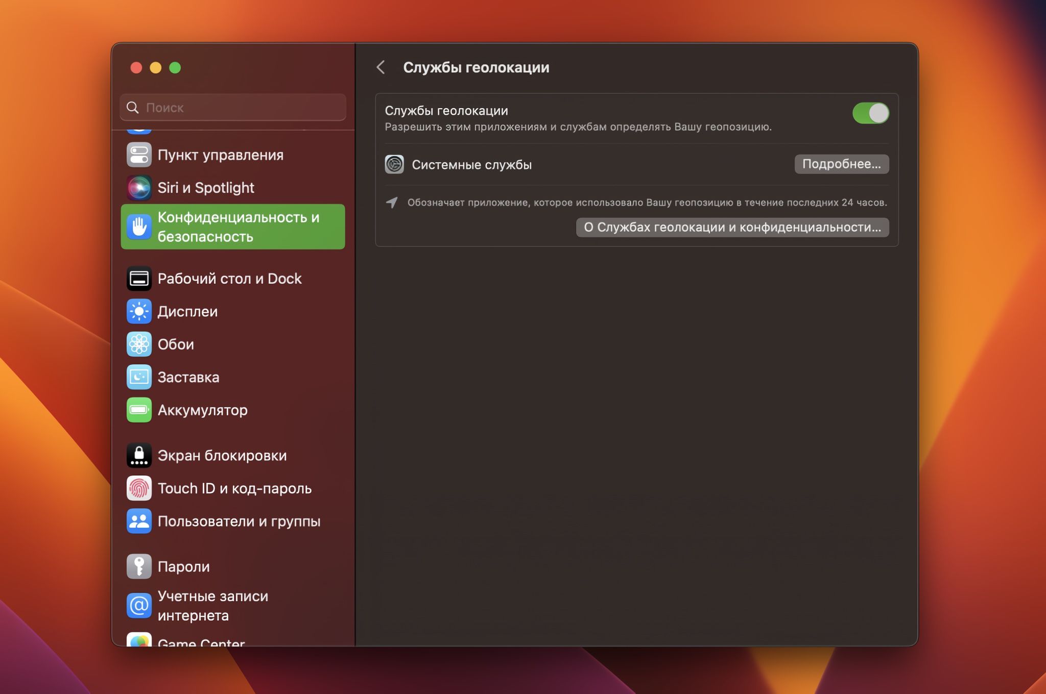
Task: Click the Службы геолокации page title
Action: coord(476,67)
